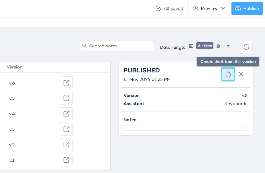Expand the date range dropdown arrow
The width and height of the screenshot is (265, 173).
pos(228,46)
